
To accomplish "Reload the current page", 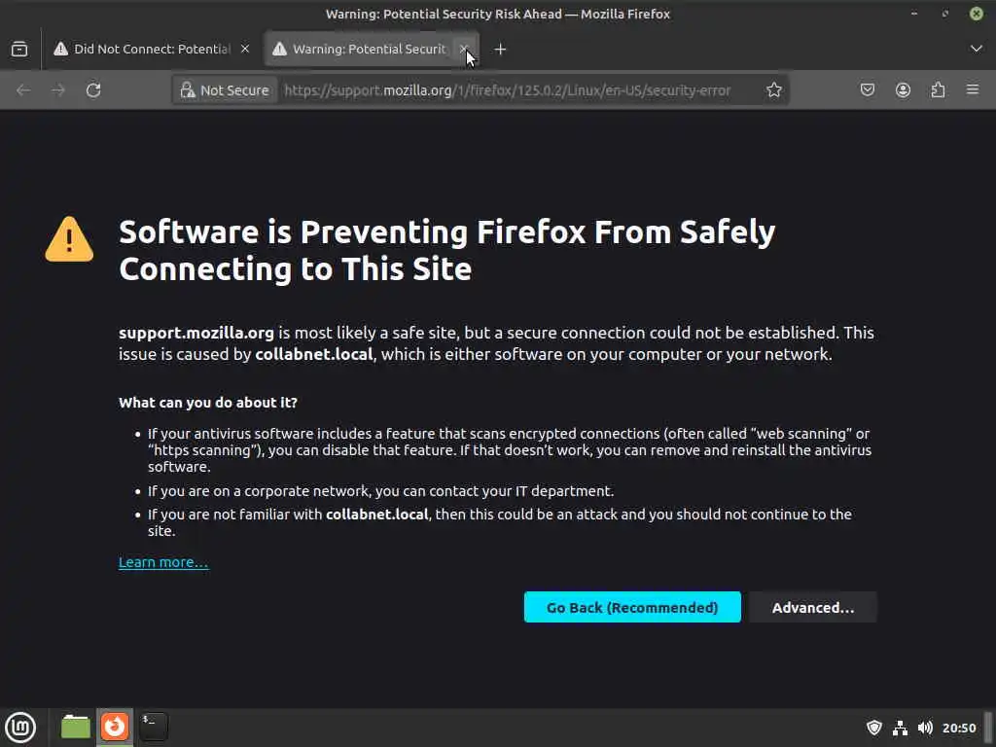I will [x=93, y=90].
